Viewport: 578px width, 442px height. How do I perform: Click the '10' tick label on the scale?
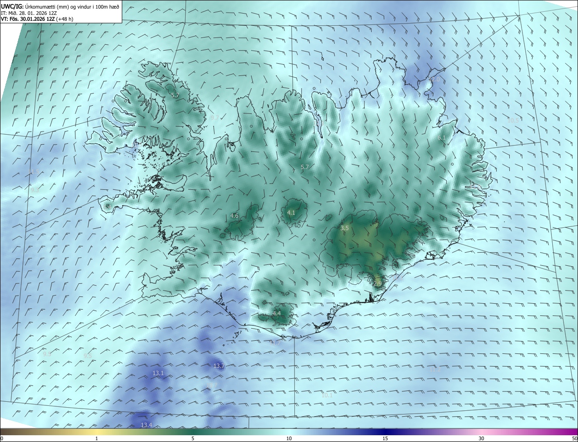click(x=289, y=439)
